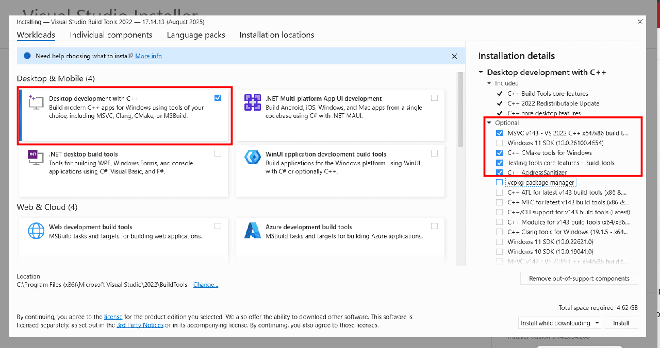
Task: Click the install location path text
Action: pos(101,285)
